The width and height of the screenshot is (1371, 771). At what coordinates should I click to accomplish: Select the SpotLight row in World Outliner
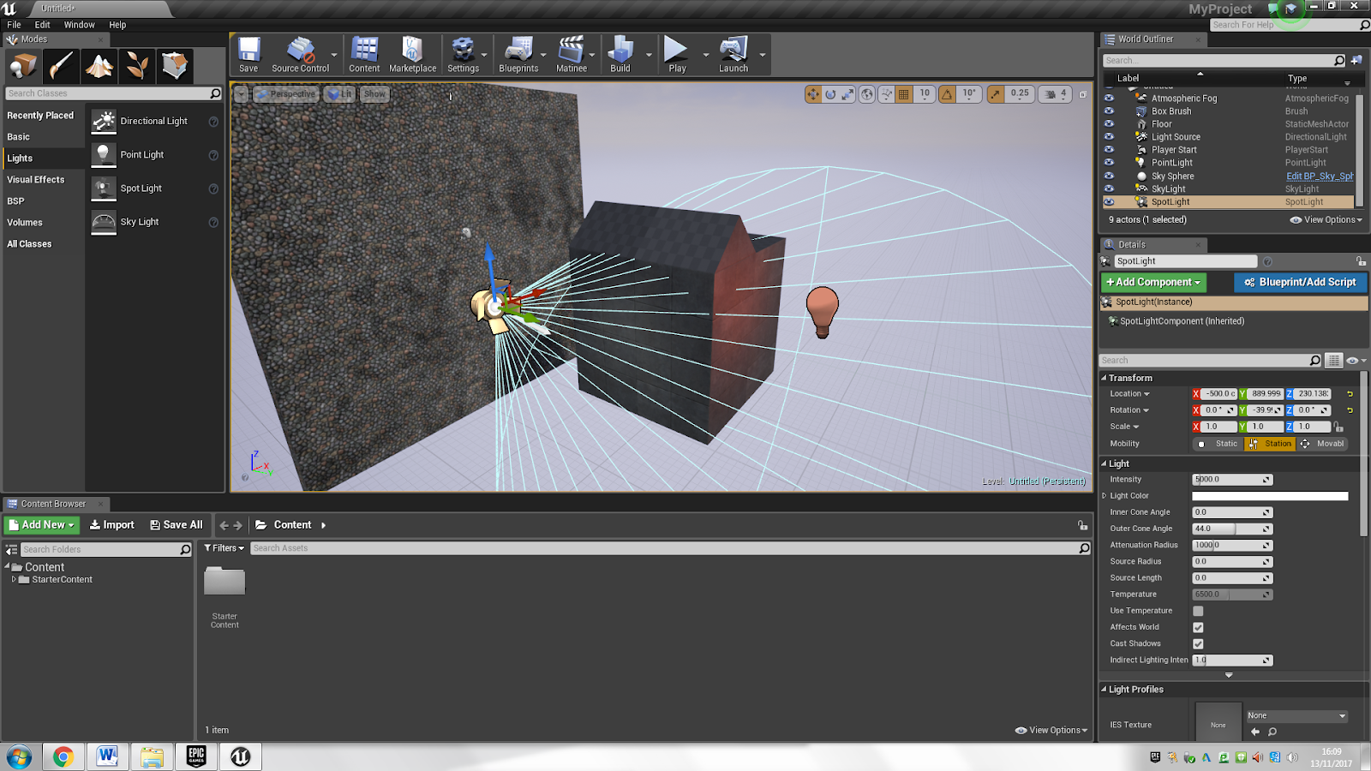[x=1228, y=202]
